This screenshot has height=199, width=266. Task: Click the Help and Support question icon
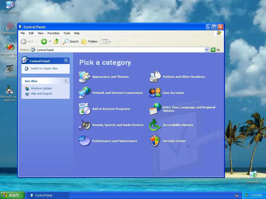[x=27, y=94]
